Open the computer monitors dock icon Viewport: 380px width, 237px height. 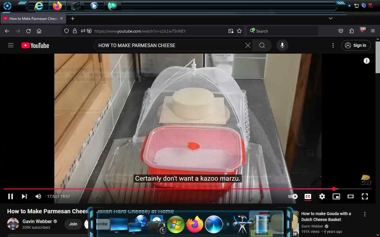[x=118, y=225]
